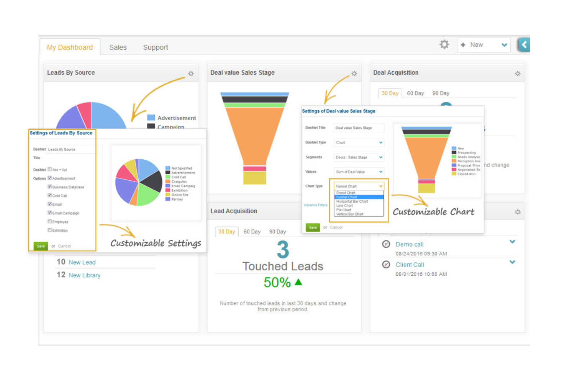The height and width of the screenshot is (378, 567).
Task: Open the Segments dropdown showing Deals : Sales Stage
Action: [x=380, y=157]
